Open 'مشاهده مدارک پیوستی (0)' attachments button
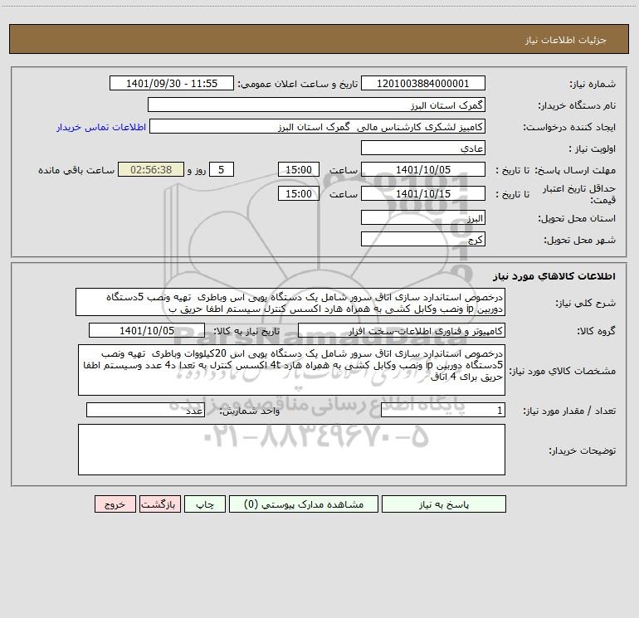Image resolution: width=639 pixels, height=618 pixels. coord(304,504)
